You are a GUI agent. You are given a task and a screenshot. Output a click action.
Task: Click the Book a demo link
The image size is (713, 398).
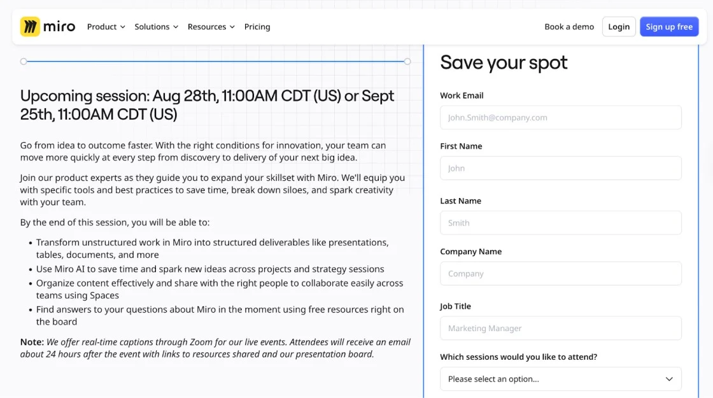569,27
